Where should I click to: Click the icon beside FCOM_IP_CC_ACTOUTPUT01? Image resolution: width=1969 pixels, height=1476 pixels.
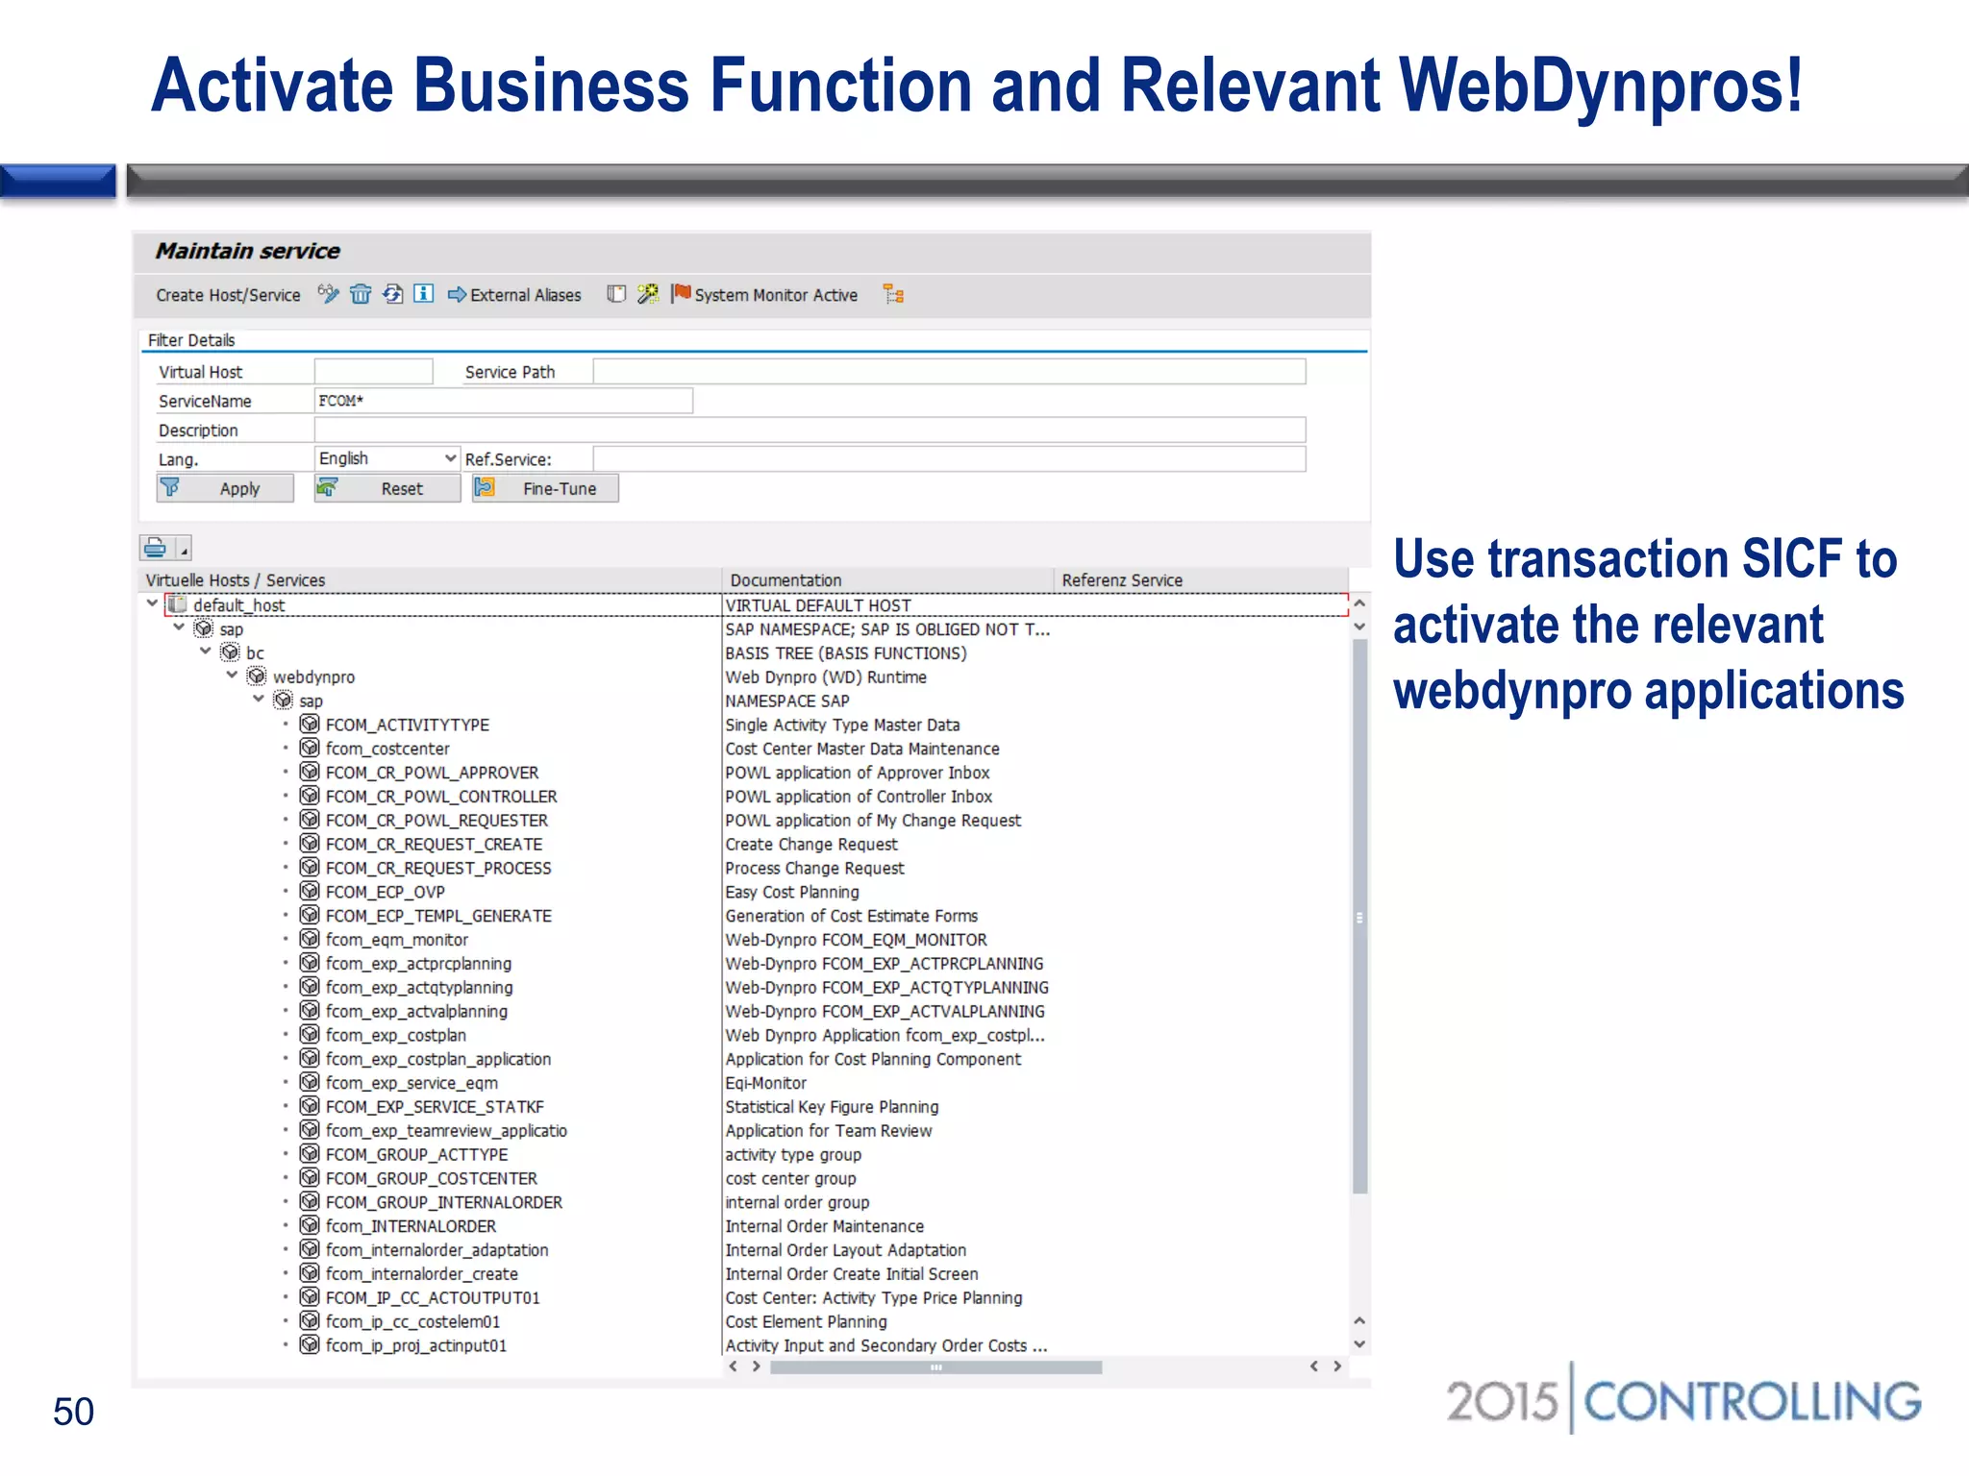coord(310,1297)
